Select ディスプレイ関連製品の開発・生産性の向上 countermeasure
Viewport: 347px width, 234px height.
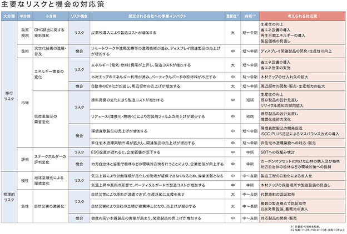pos(296,51)
